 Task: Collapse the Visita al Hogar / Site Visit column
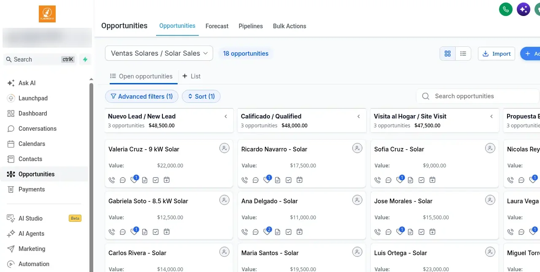491,116
